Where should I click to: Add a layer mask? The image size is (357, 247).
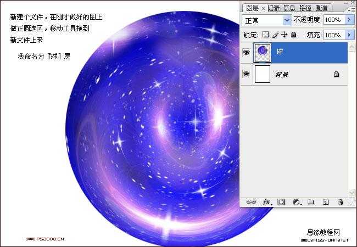click(281, 202)
